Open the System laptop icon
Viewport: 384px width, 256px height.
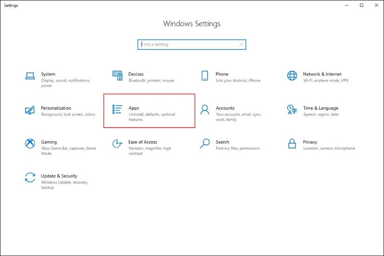(30, 76)
